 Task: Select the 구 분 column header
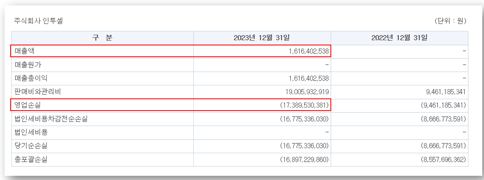pyautogui.click(x=103, y=38)
